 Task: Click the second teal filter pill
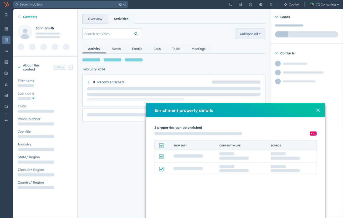click(113, 60)
